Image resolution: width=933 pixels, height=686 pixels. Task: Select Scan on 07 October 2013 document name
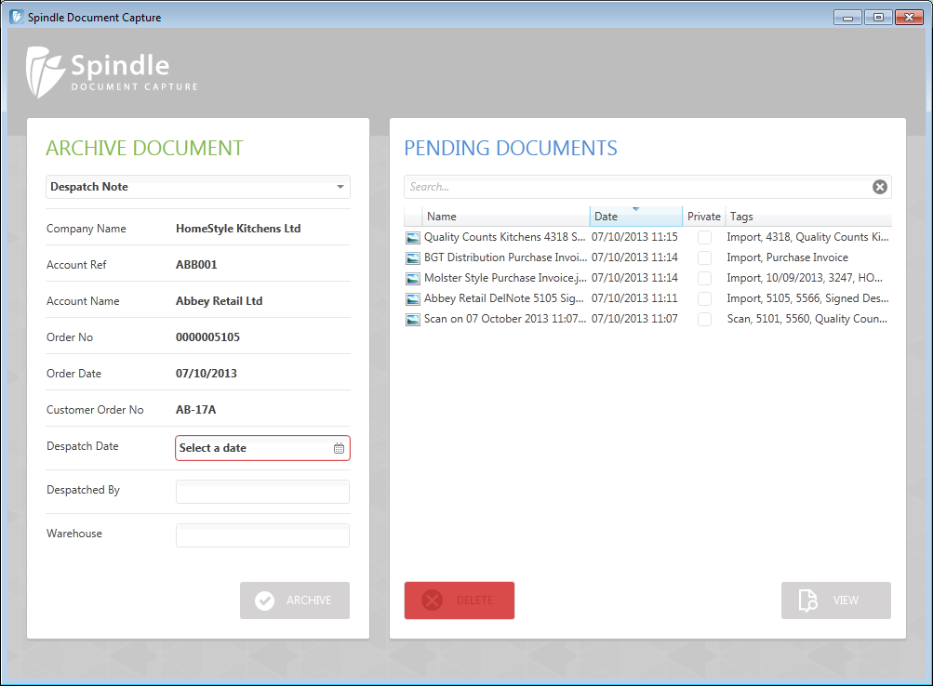504,319
